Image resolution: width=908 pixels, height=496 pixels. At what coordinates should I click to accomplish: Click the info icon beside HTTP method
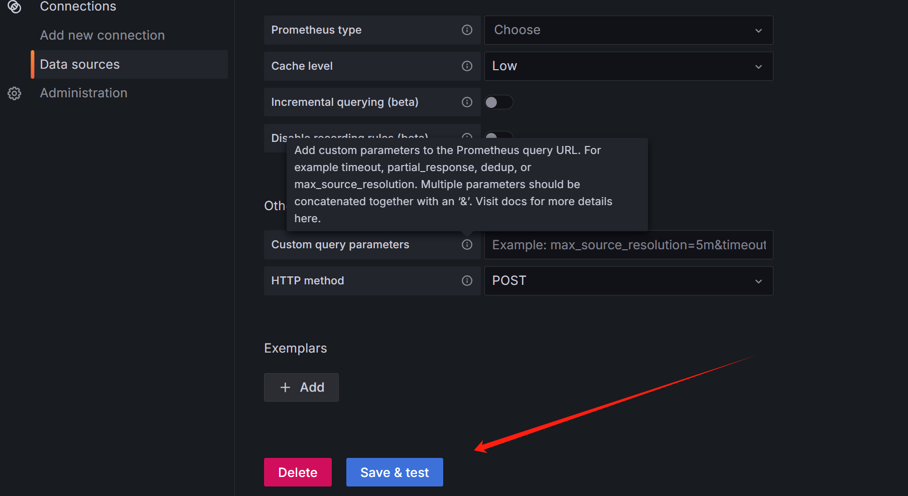(467, 281)
